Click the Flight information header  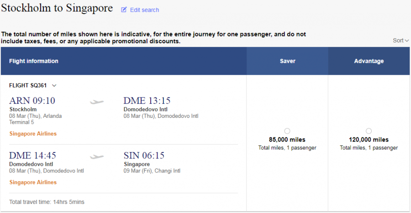pyautogui.click(x=34, y=61)
